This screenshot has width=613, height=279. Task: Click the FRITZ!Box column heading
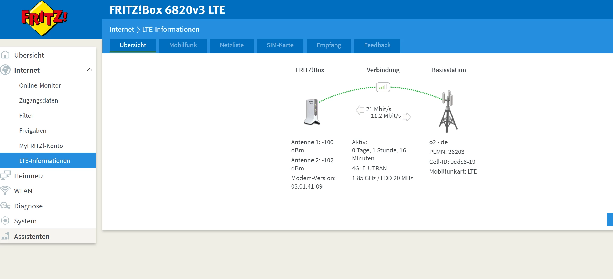310,70
